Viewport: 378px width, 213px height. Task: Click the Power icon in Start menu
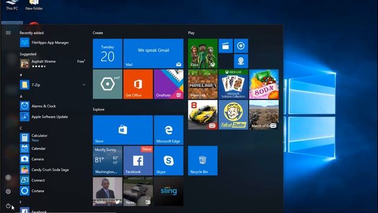point(8,206)
